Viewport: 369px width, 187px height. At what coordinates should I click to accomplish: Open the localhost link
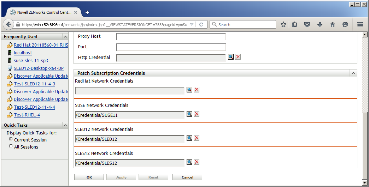pyautogui.click(x=23, y=53)
